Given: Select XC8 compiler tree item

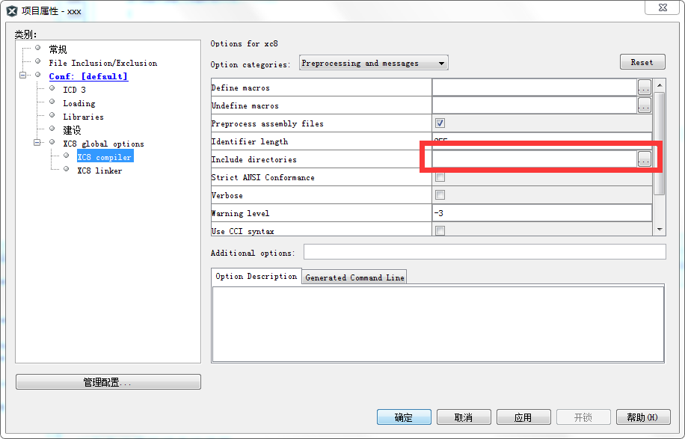Looking at the screenshot, I should [105, 157].
